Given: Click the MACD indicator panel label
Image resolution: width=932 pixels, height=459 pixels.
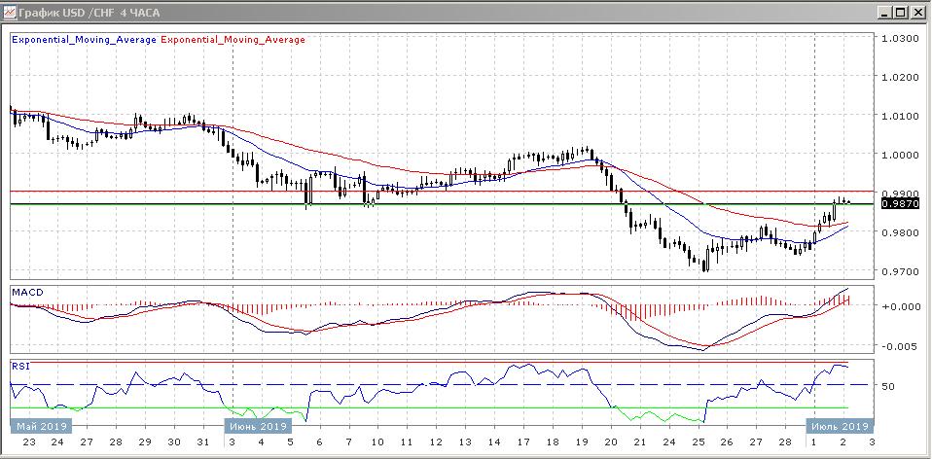Looking at the screenshot, I should pyautogui.click(x=26, y=292).
